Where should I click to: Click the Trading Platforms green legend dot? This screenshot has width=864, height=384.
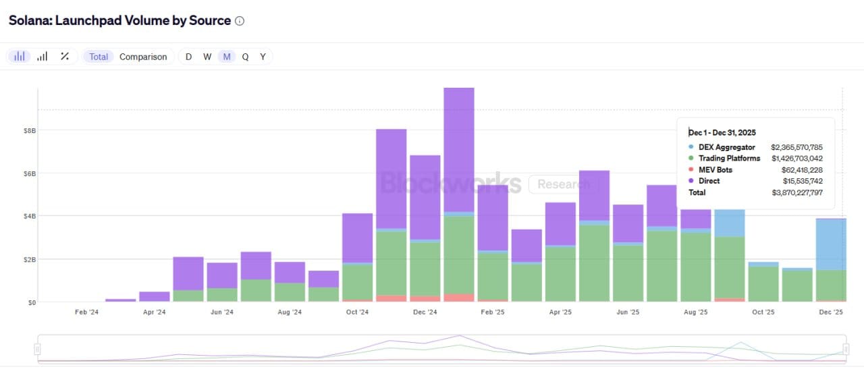(x=691, y=159)
